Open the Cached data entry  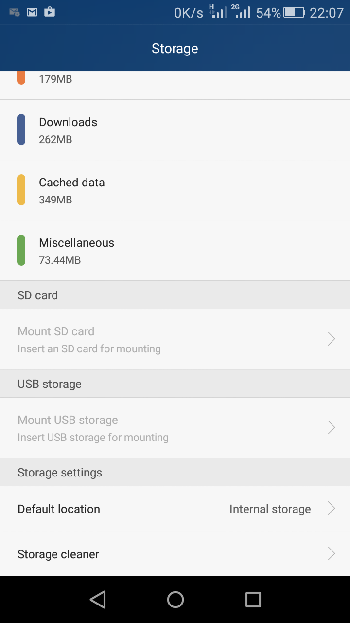175,190
